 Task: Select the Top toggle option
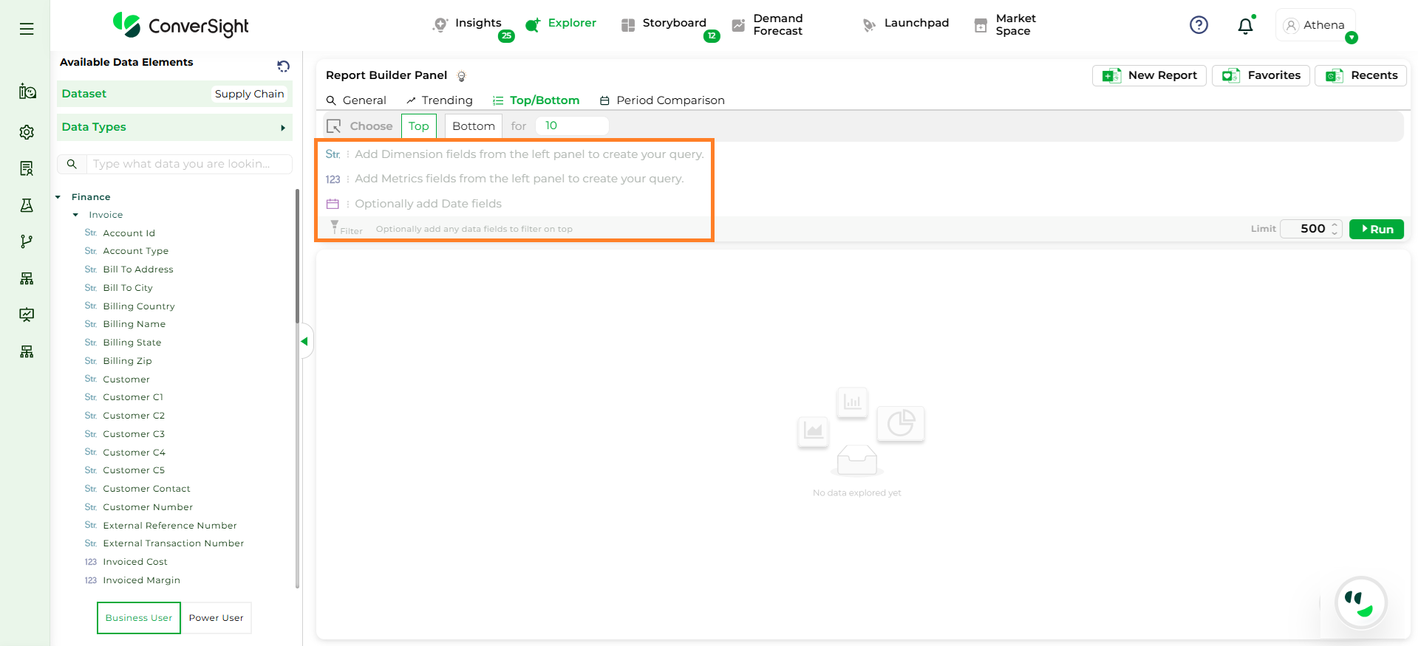[x=418, y=126]
